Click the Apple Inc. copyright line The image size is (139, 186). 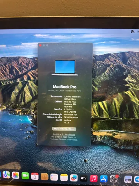tap(64, 137)
